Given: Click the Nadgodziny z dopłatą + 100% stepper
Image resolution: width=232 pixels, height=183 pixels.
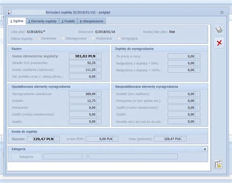Looking at the screenshot, I should [198, 70].
